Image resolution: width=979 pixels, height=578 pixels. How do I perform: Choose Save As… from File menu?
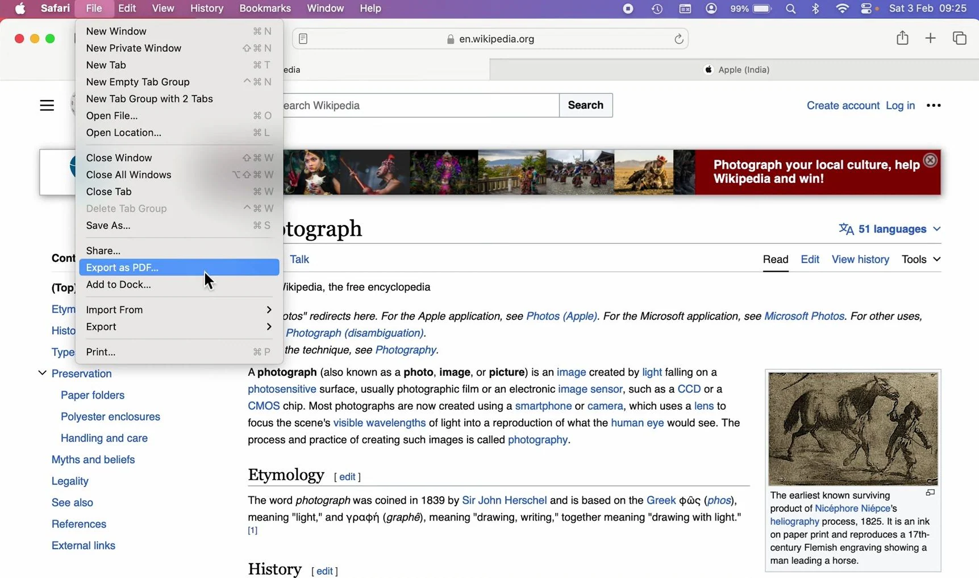click(x=179, y=226)
